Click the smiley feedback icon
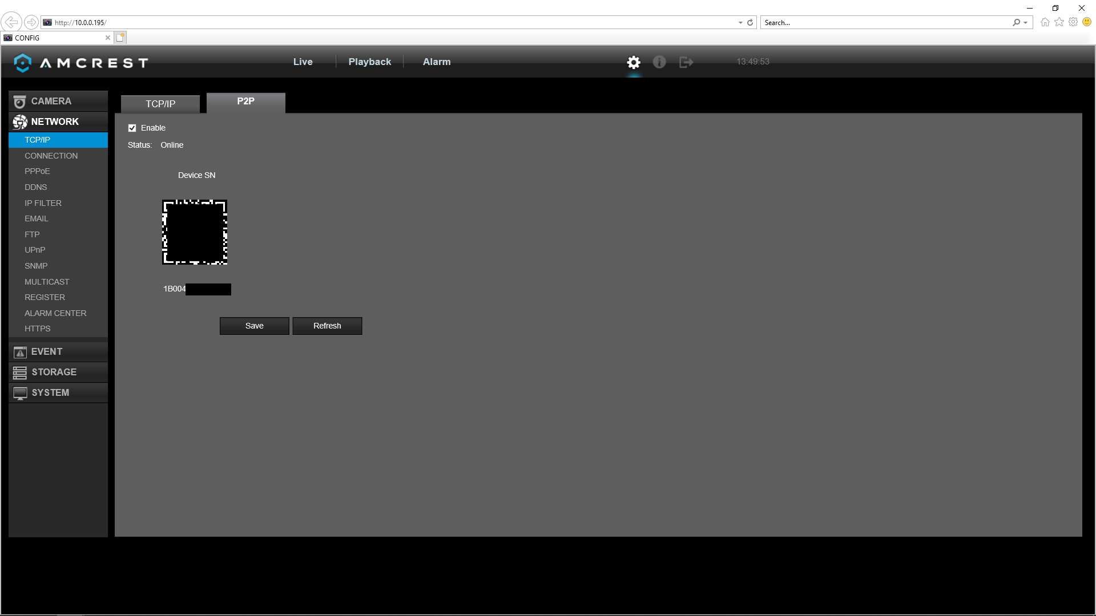The width and height of the screenshot is (1096, 616). 1087,22
